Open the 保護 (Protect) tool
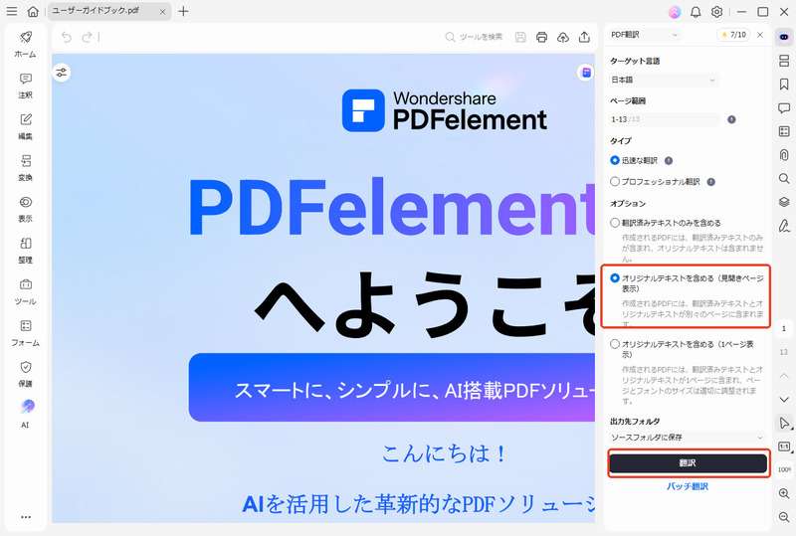The image size is (796, 536). 25,373
